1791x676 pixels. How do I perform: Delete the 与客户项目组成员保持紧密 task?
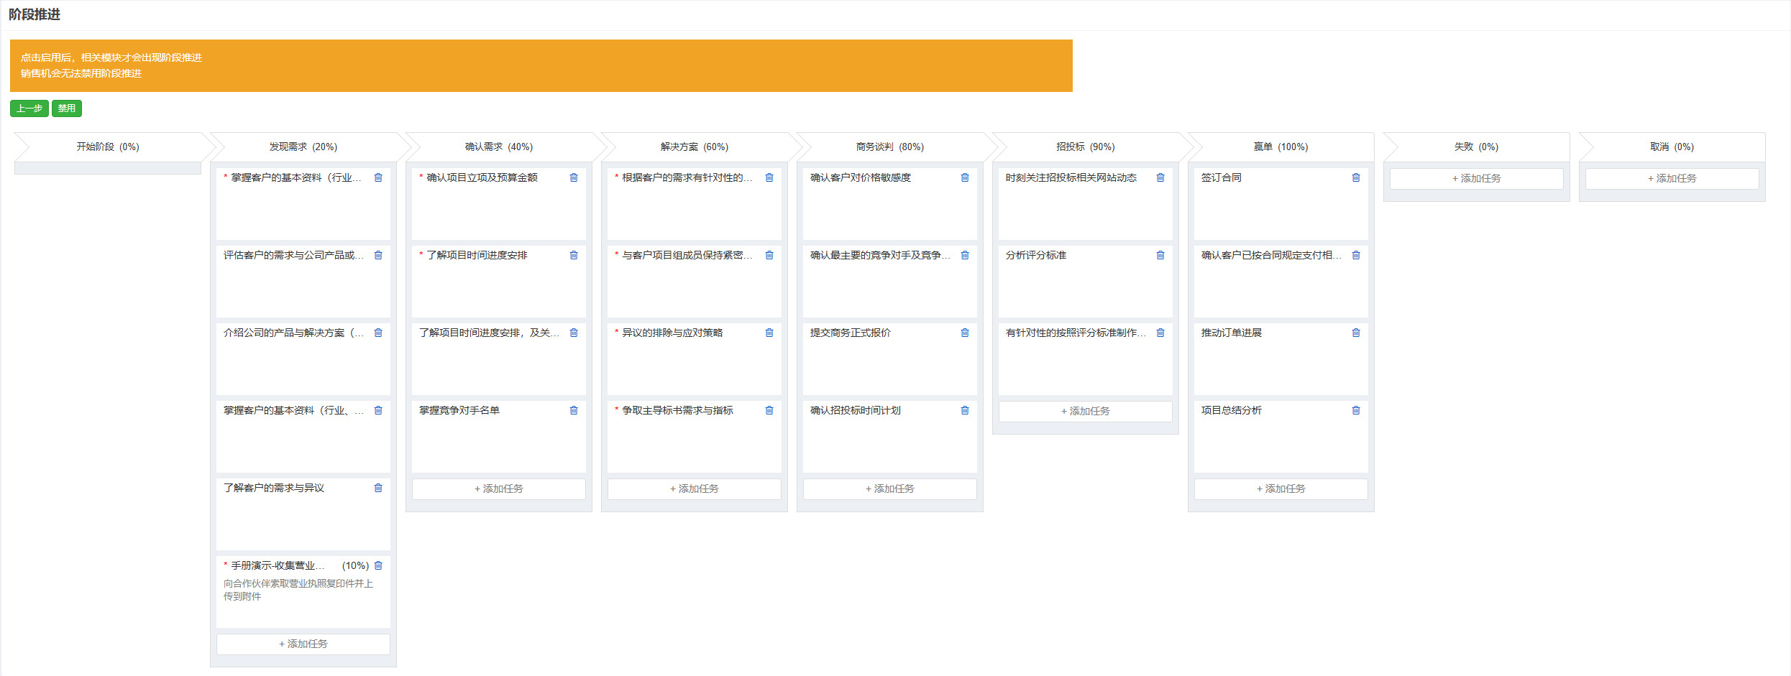click(769, 255)
